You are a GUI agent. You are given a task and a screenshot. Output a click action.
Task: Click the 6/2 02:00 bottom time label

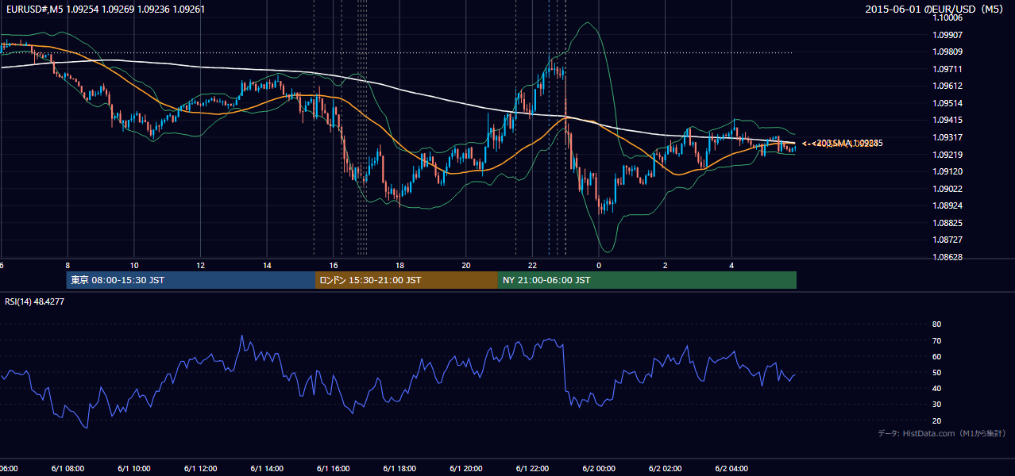[x=666, y=468]
